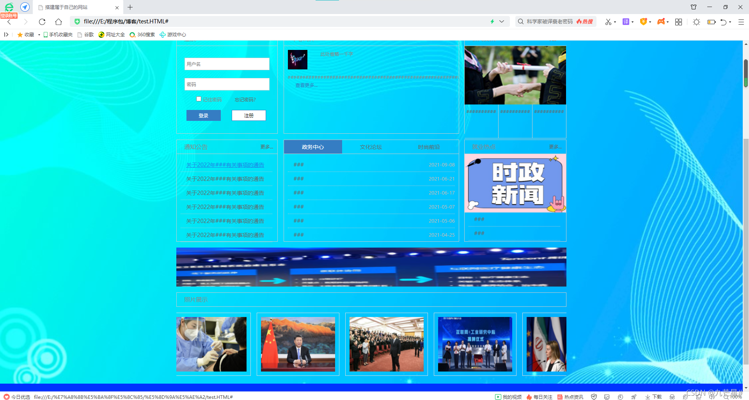Image resolution: width=749 pixels, height=400 pixels.
Task: Open the 收藏 favorites bookmark
Action: point(26,35)
